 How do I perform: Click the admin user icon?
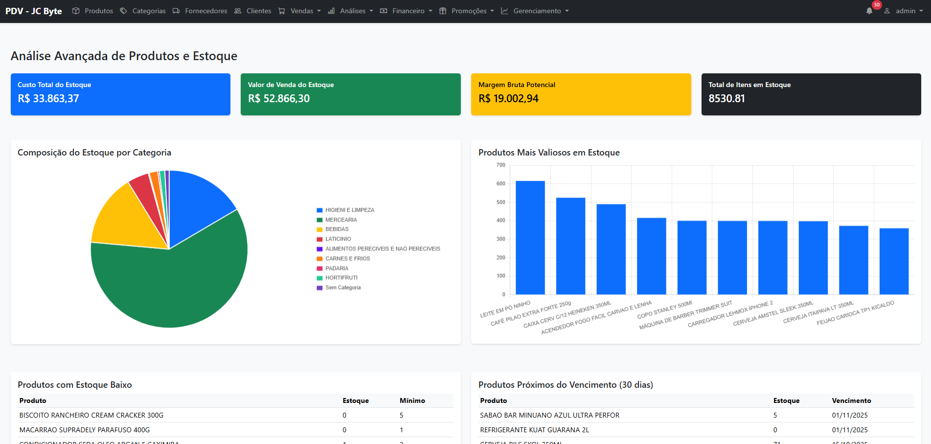[x=887, y=11]
